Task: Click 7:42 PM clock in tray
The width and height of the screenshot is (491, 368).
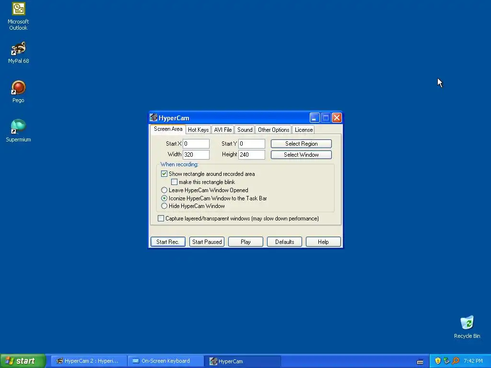Action: pyautogui.click(x=473, y=361)
